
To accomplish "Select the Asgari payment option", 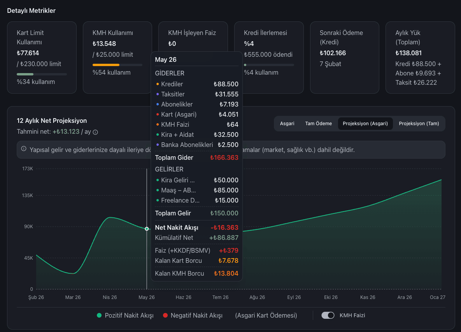I will (287, 123).
